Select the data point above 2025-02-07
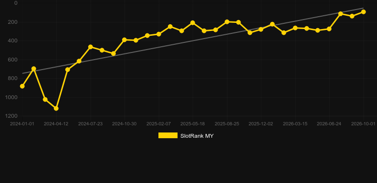 point(159,34)
